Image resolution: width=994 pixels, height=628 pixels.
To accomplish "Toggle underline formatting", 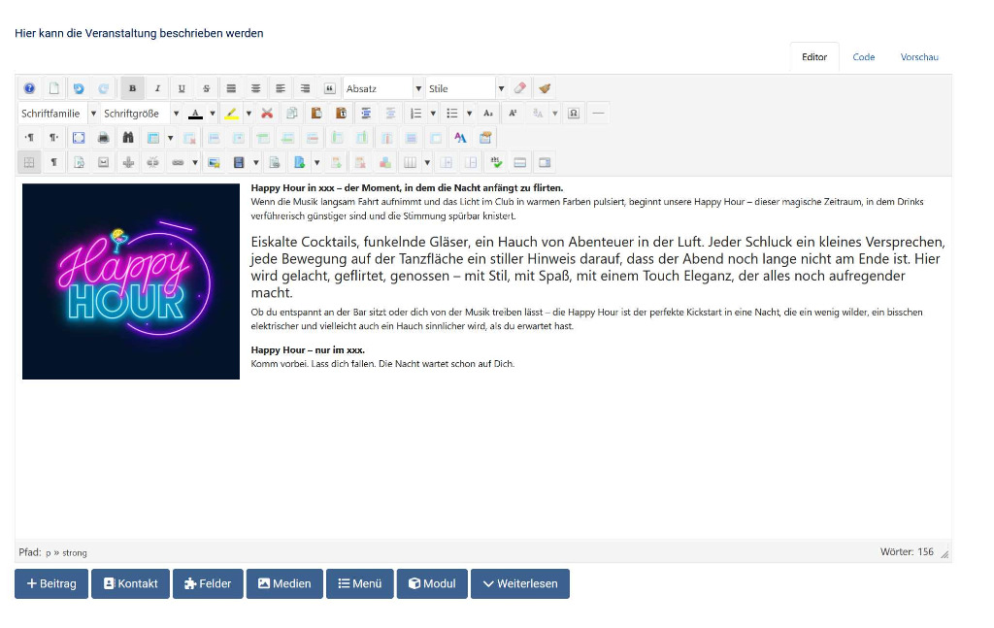I will tap(182, 88).
